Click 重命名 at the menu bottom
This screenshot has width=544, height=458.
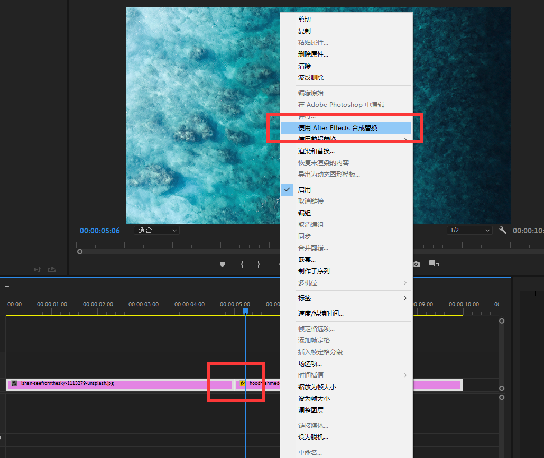tap(313, 452)
